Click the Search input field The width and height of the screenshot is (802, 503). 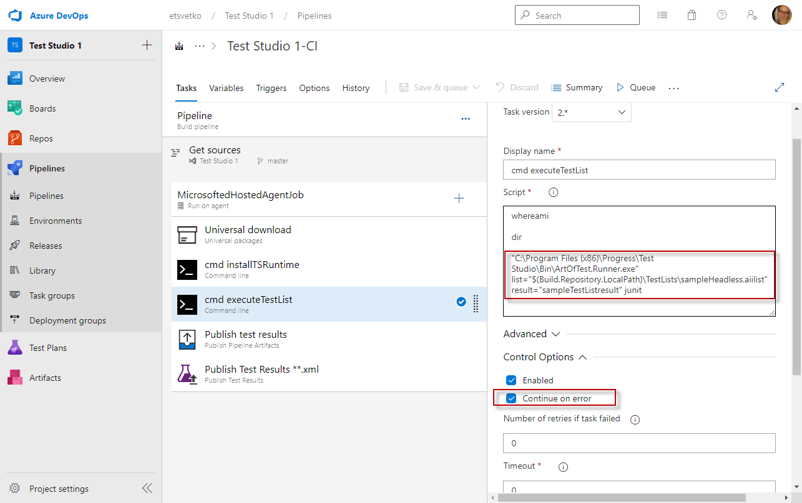577,16
